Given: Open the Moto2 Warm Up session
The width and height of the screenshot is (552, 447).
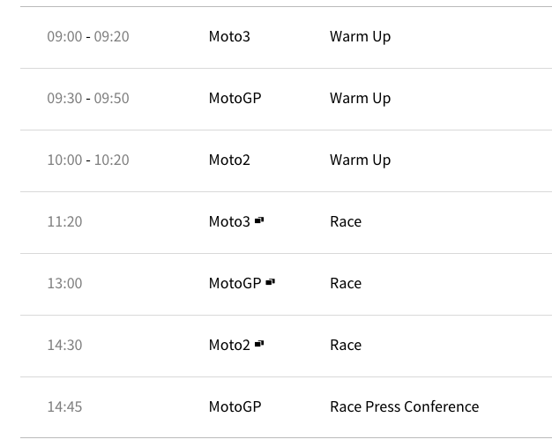Looking at the screenshot, I should 360,160.
